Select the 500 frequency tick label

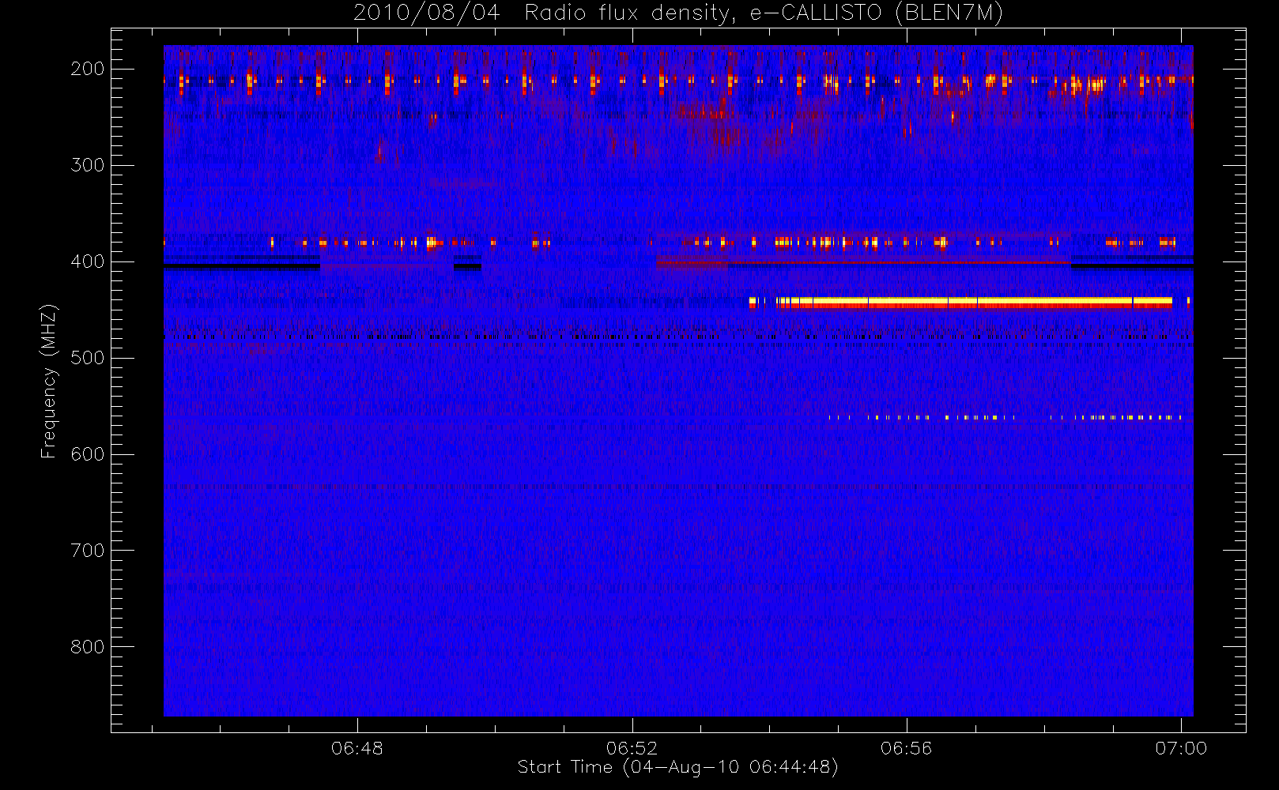[x=88, y=358]
